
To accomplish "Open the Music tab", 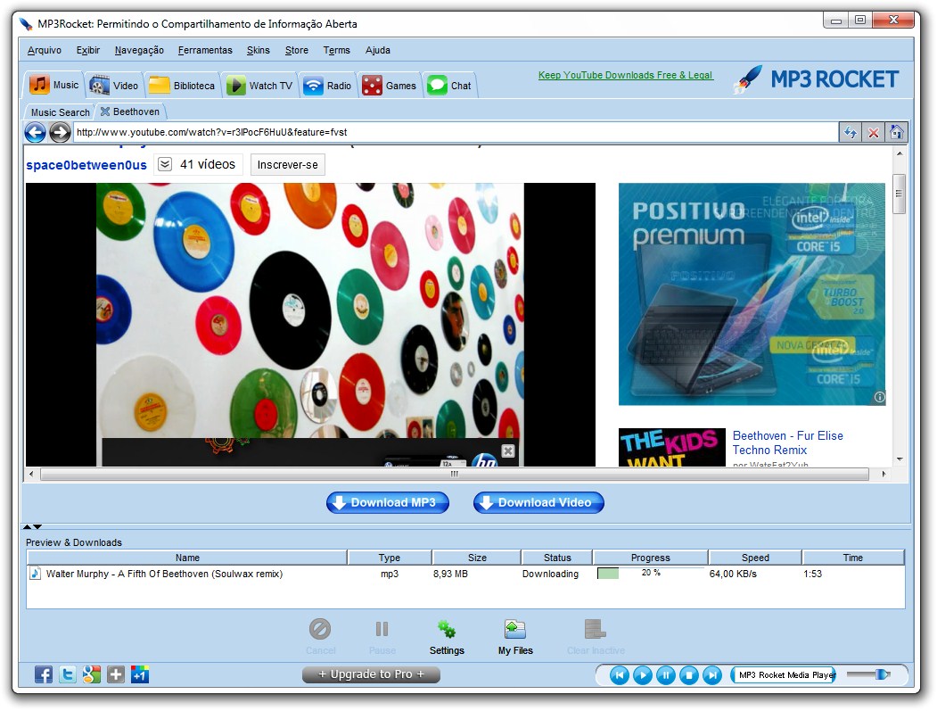I will tap(54, 85).
